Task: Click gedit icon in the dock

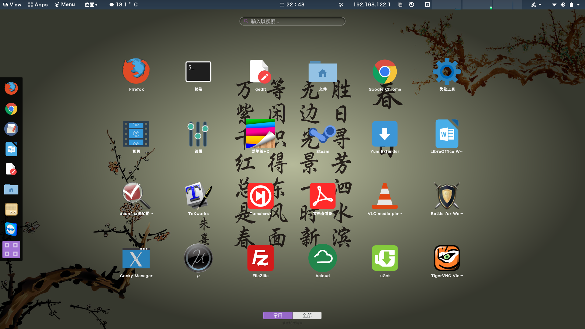Action: coord(11,169)
